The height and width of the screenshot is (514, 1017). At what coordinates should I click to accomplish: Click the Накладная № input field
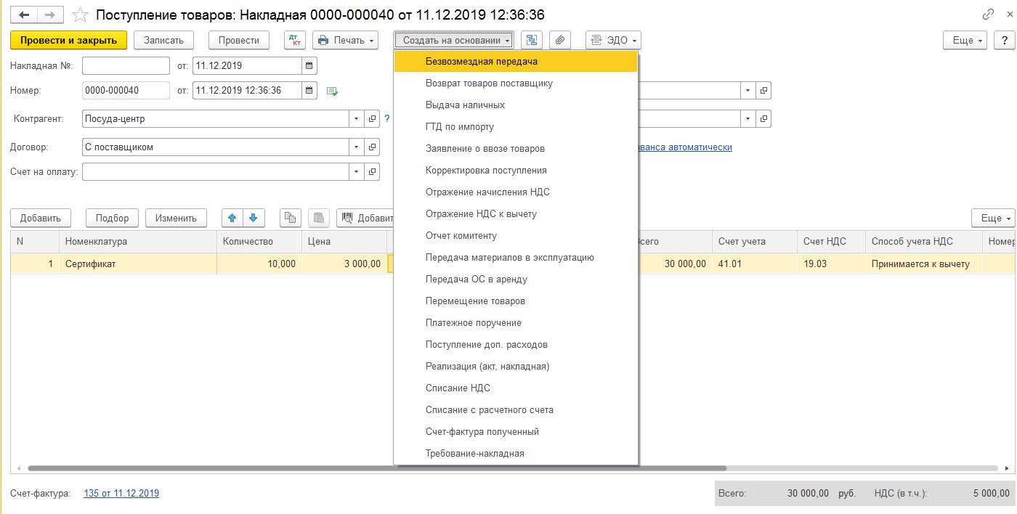[126, 66]
